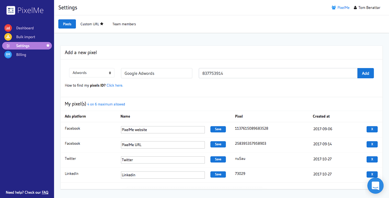This screenshot has width=389, height=198.
Task: Click the PixelMe logo icon
Action: [11, 11]
